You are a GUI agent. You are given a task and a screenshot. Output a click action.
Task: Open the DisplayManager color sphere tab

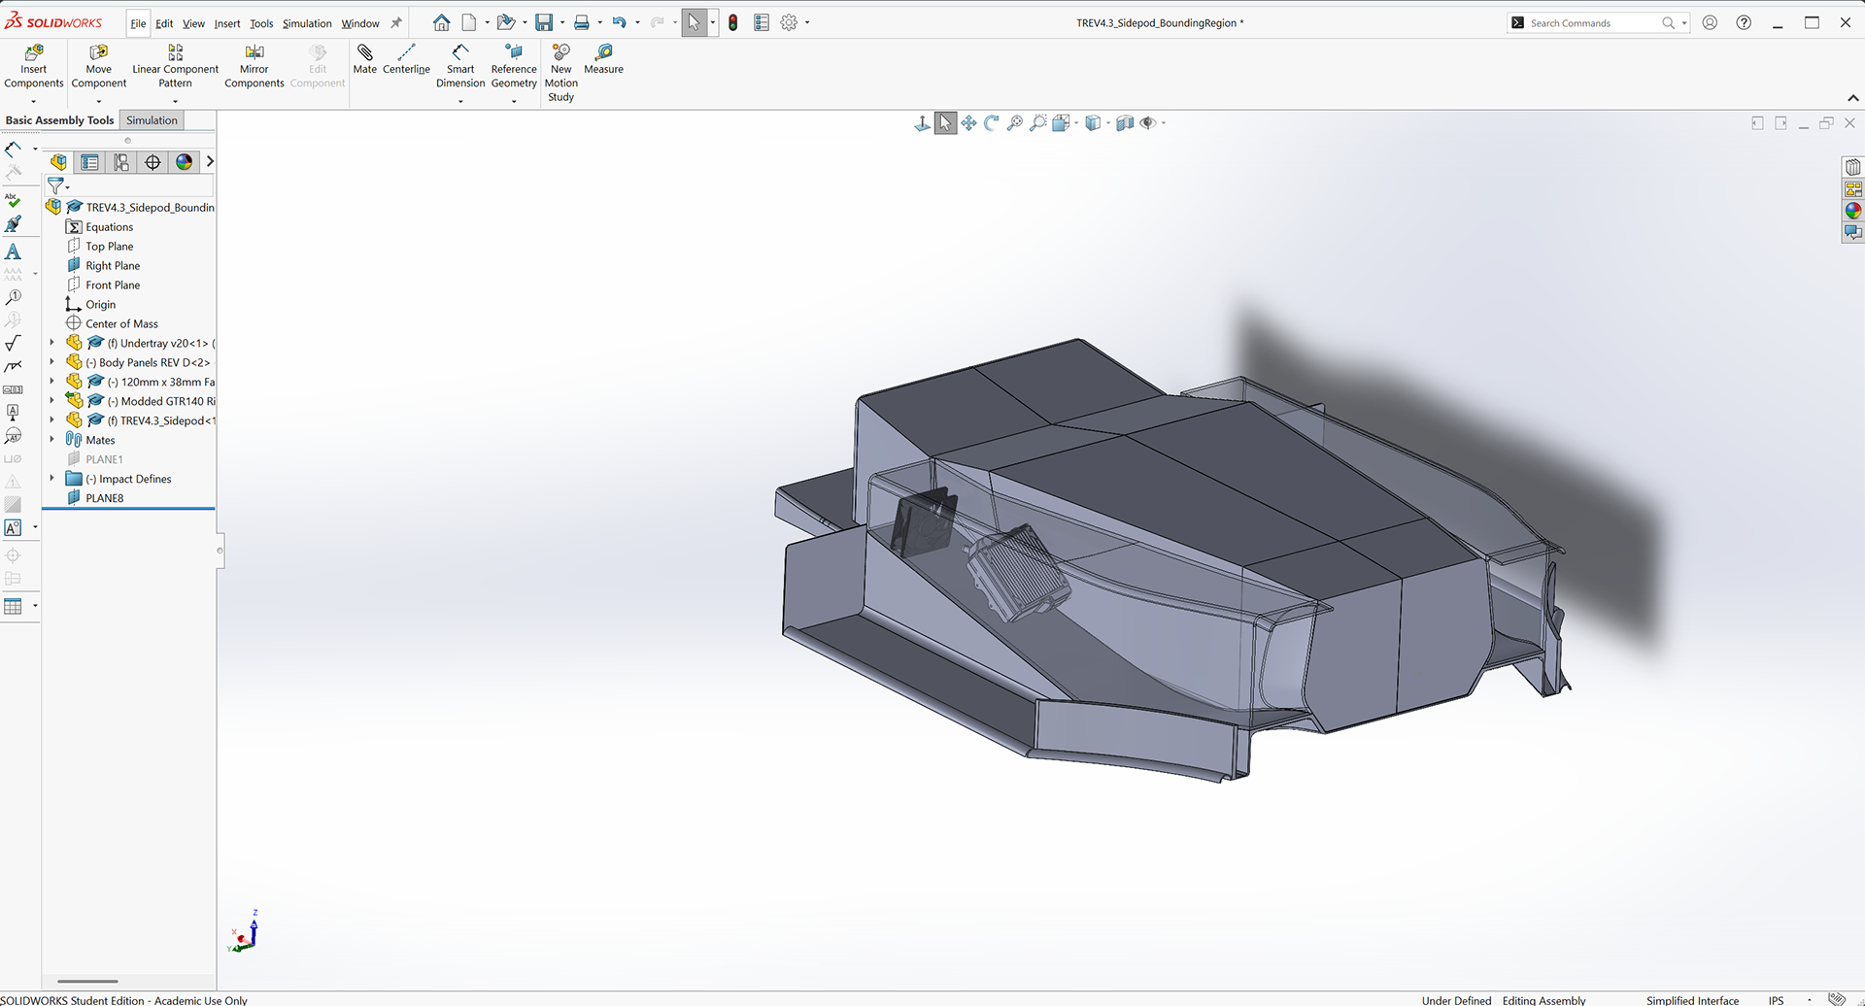pos(1853,209)
